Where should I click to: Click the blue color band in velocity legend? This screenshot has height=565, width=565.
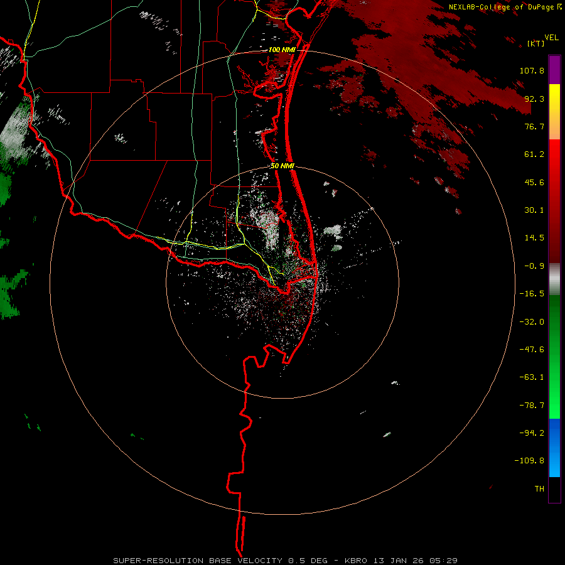point(554,448)
